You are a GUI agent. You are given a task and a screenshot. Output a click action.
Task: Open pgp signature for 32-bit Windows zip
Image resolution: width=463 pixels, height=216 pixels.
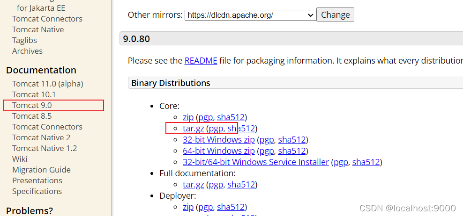pos(267,140)
